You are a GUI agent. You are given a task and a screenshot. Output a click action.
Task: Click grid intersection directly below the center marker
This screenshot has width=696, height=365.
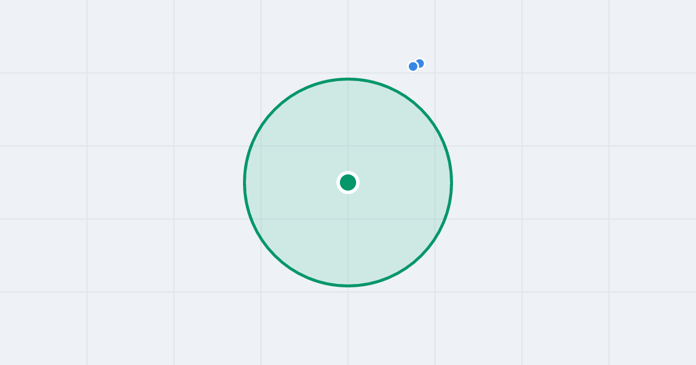[348, 219]
